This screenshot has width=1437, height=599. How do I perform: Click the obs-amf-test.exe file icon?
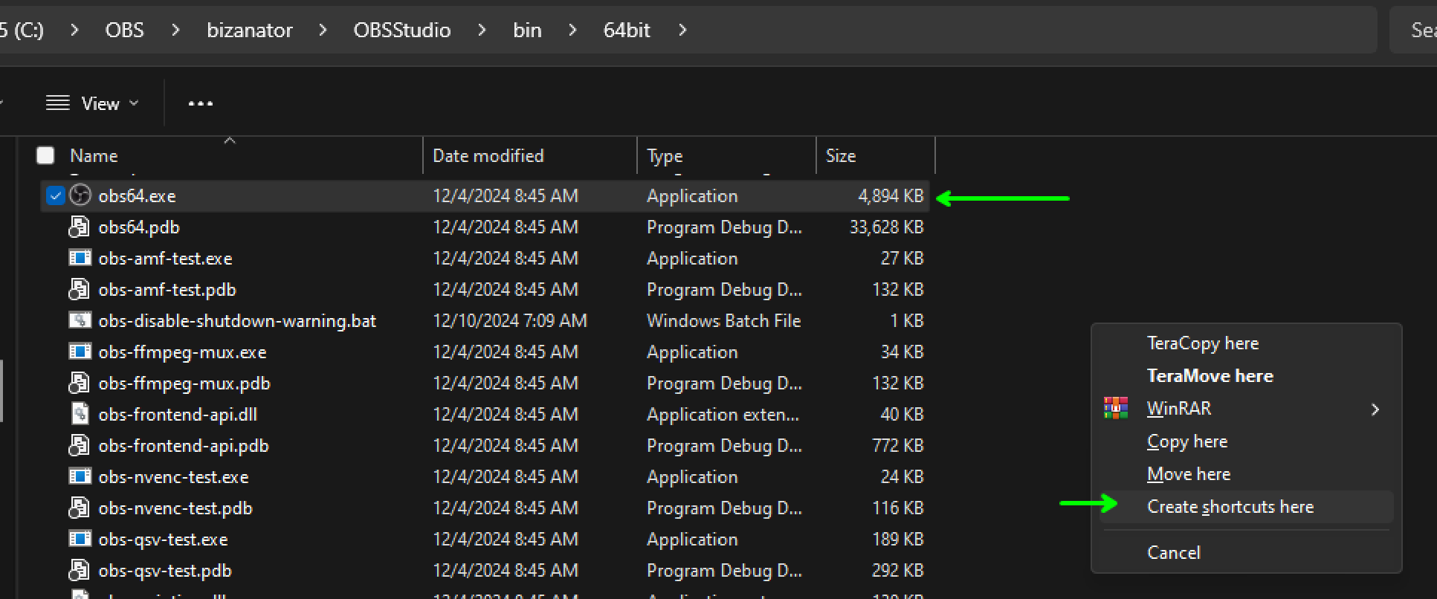click(x=80, y=259)
